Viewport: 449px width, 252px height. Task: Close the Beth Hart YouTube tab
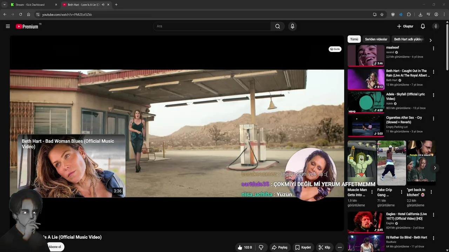108,5
